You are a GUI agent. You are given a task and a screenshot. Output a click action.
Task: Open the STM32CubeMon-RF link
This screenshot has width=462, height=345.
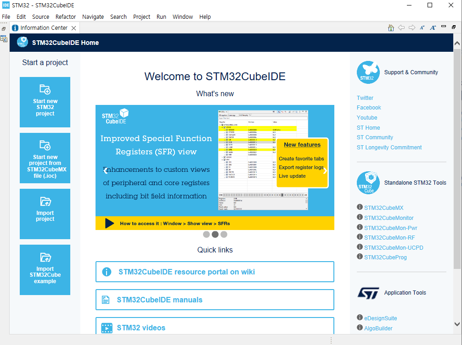(x=389, y=237)
